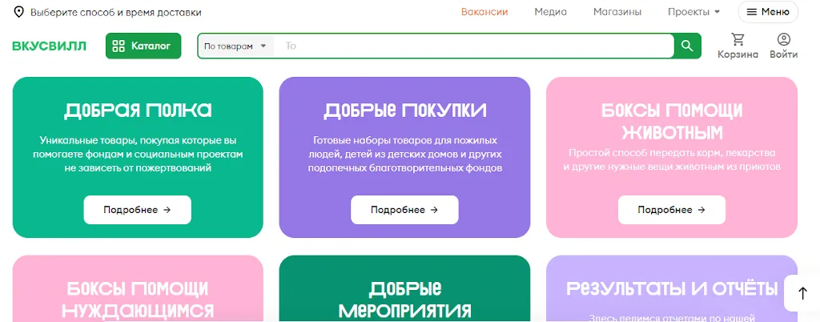Image resolution: width=820 pixels, height=322 pixels.
Task: Click the Войти profile icon
Action: click(x=783, y=46)
